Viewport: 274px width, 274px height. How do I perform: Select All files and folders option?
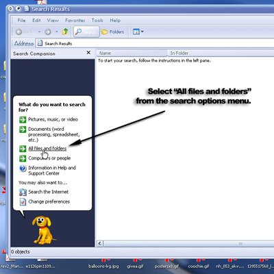point(47,149)
